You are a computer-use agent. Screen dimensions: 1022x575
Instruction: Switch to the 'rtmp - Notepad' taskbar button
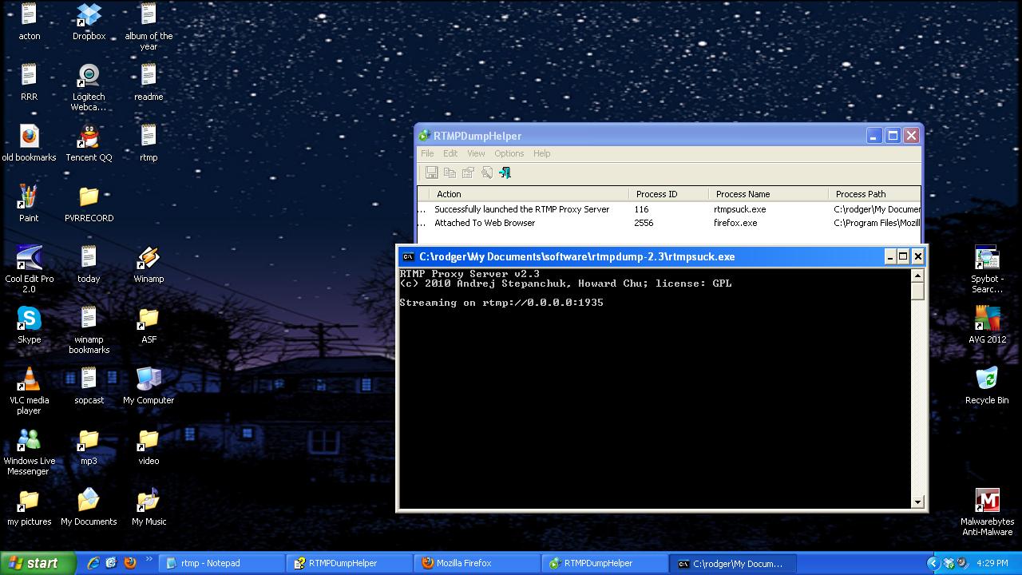(x=221, y=563)
